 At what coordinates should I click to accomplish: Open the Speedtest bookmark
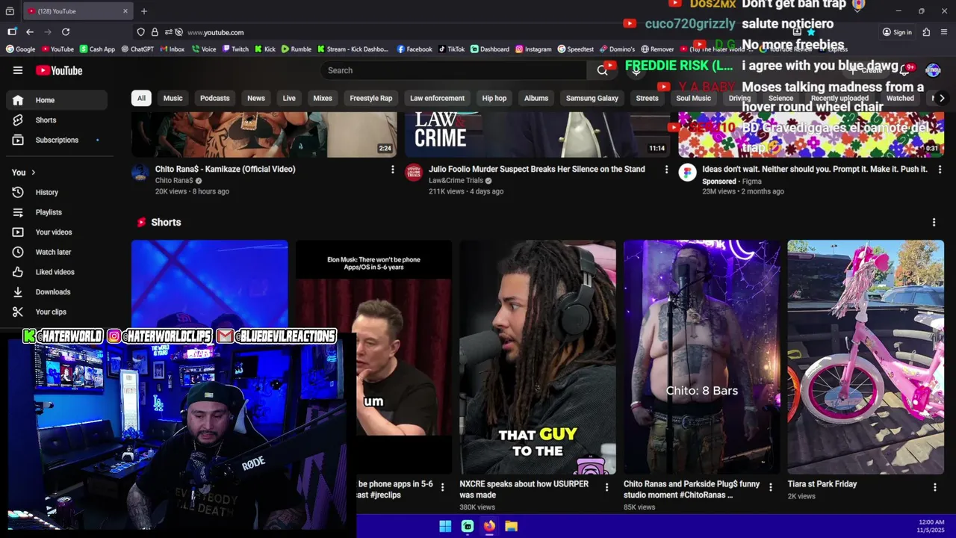coord(575,49)
